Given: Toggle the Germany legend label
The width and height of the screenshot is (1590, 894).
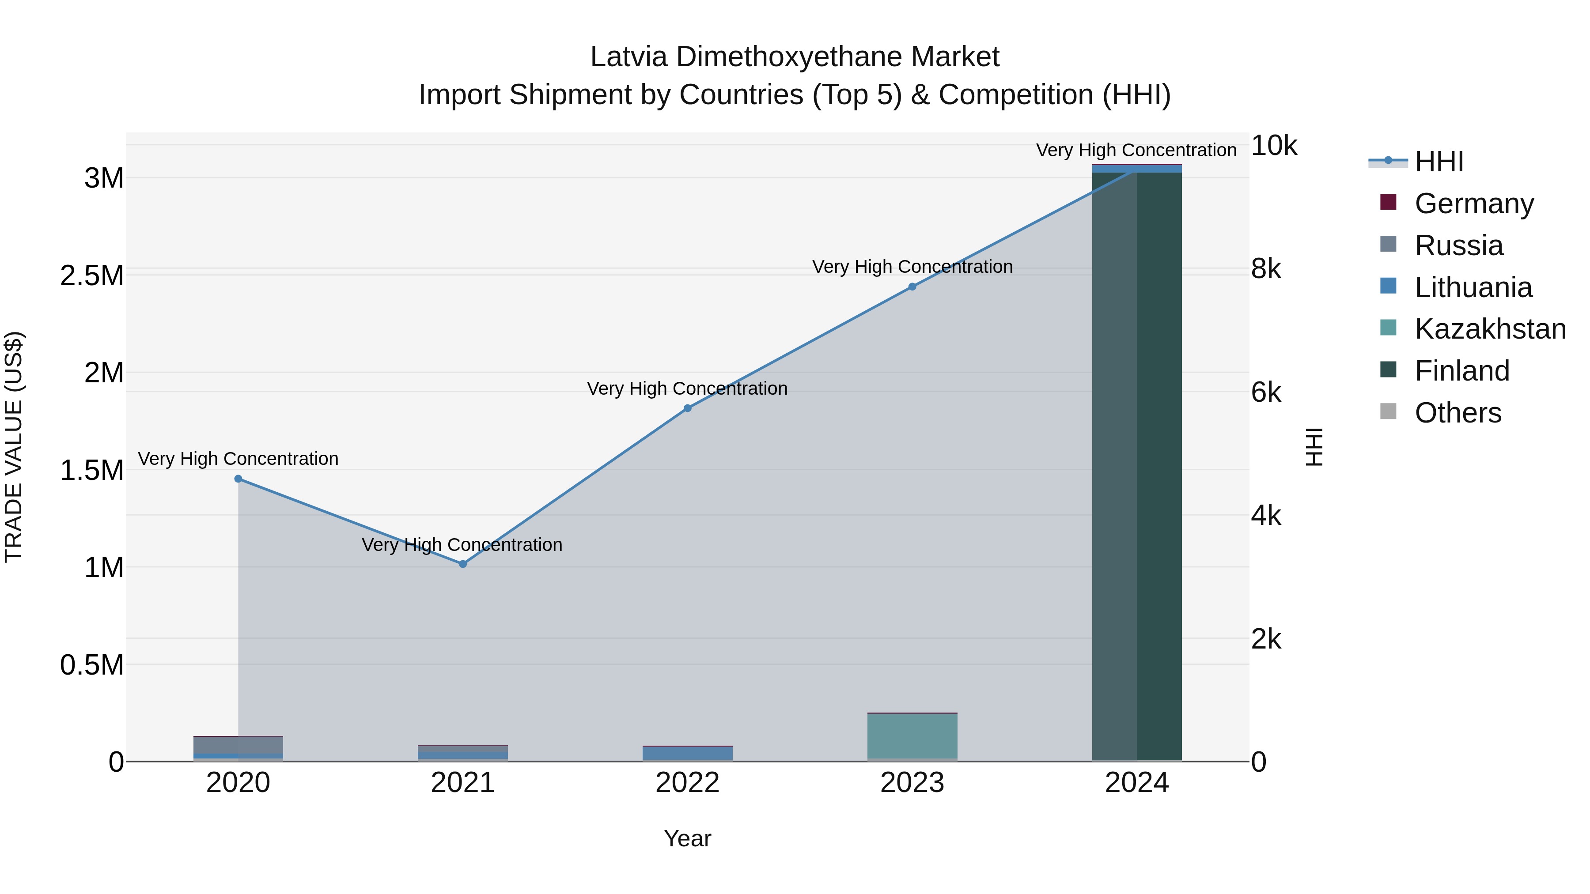Looking at the screenshot, I should coord(1475,204).
